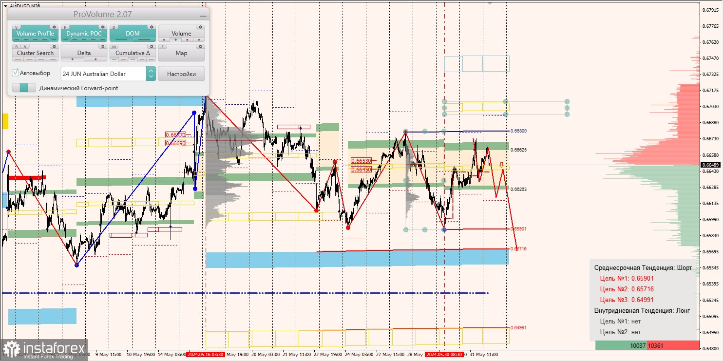Click the F hotkey tag on Map
The width and height of the screenshot is (723, 361).
tap(163, 47)
